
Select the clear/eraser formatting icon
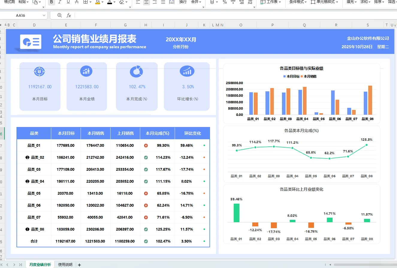coord(121,2)
